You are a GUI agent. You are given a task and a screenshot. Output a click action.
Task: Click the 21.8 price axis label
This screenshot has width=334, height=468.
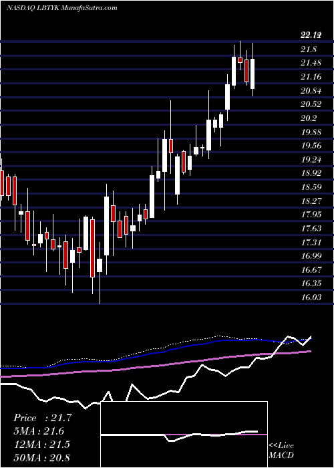click(x=309, y=49)
